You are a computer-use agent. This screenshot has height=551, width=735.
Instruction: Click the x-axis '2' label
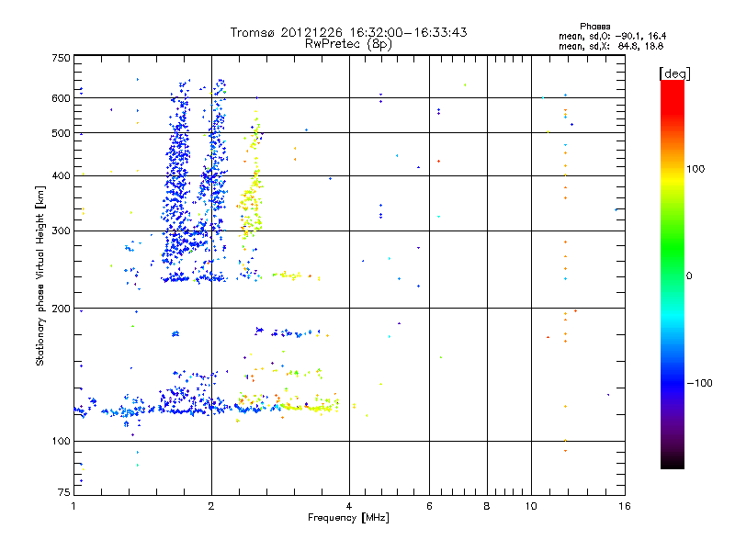211,506
